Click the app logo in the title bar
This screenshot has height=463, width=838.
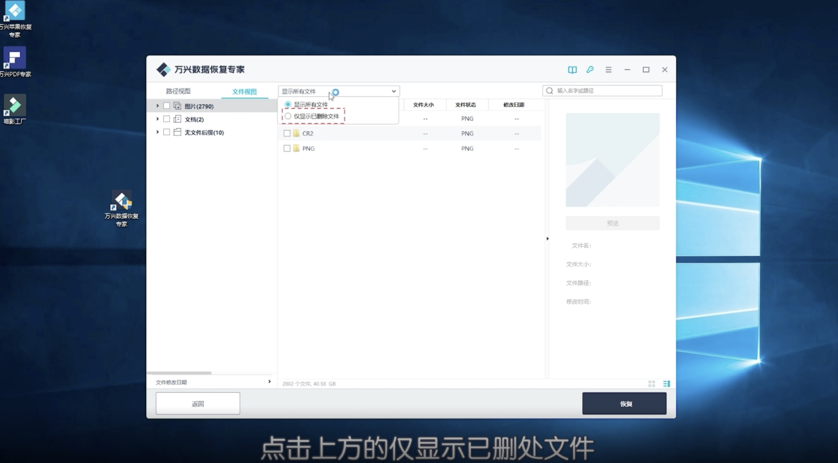[x=163, y=70]
